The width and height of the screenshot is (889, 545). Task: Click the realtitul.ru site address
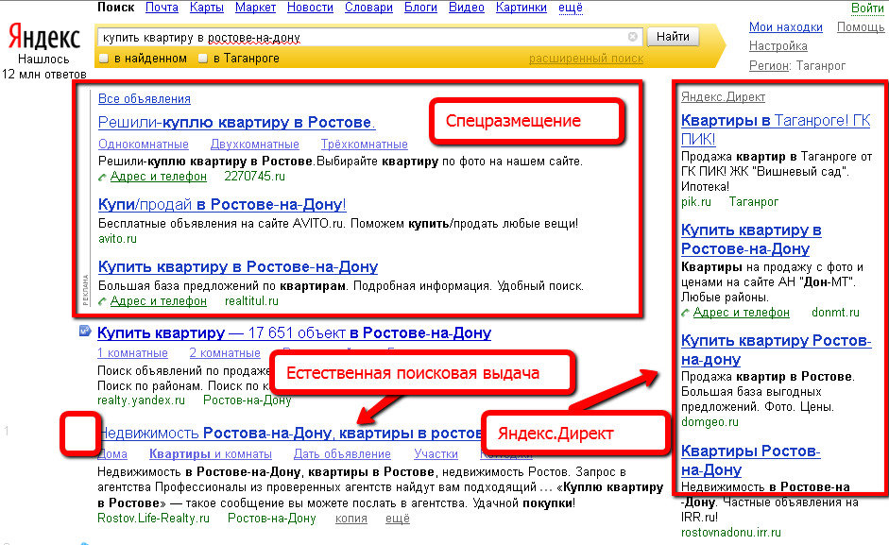[x=251, y=301]
